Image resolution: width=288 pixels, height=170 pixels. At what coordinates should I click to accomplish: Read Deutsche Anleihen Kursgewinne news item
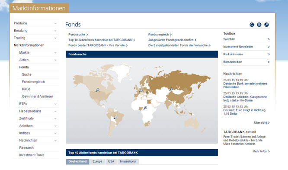tap(245, 99)
